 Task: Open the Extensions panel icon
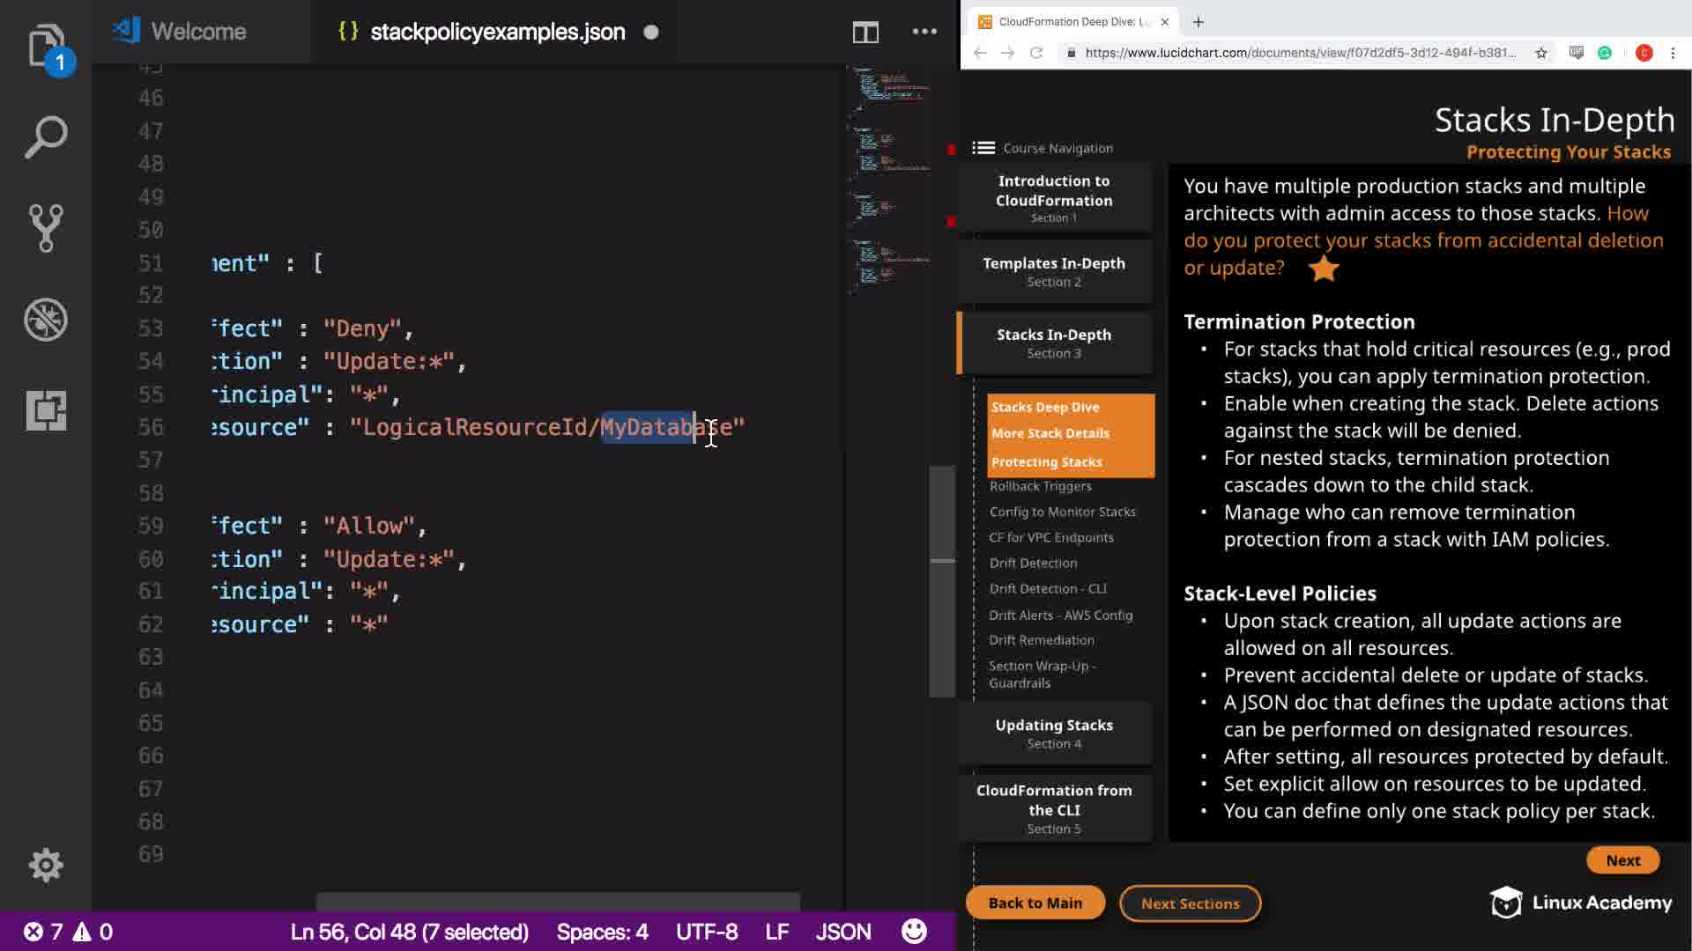pos(46,410)
